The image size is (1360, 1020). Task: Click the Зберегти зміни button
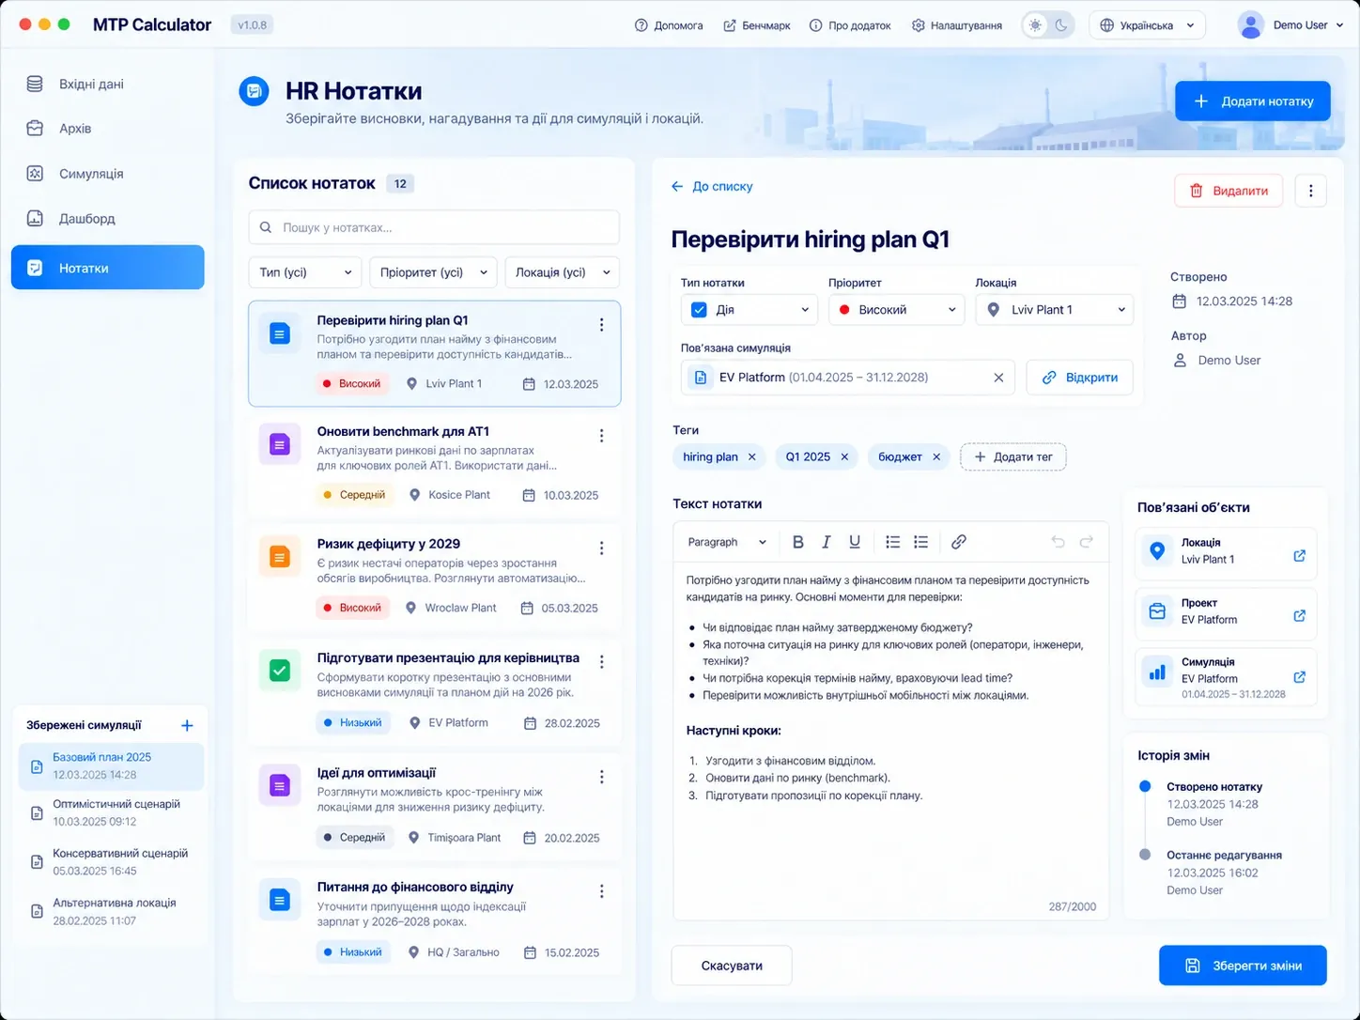pyautogui.click(x=1243, y=966)
